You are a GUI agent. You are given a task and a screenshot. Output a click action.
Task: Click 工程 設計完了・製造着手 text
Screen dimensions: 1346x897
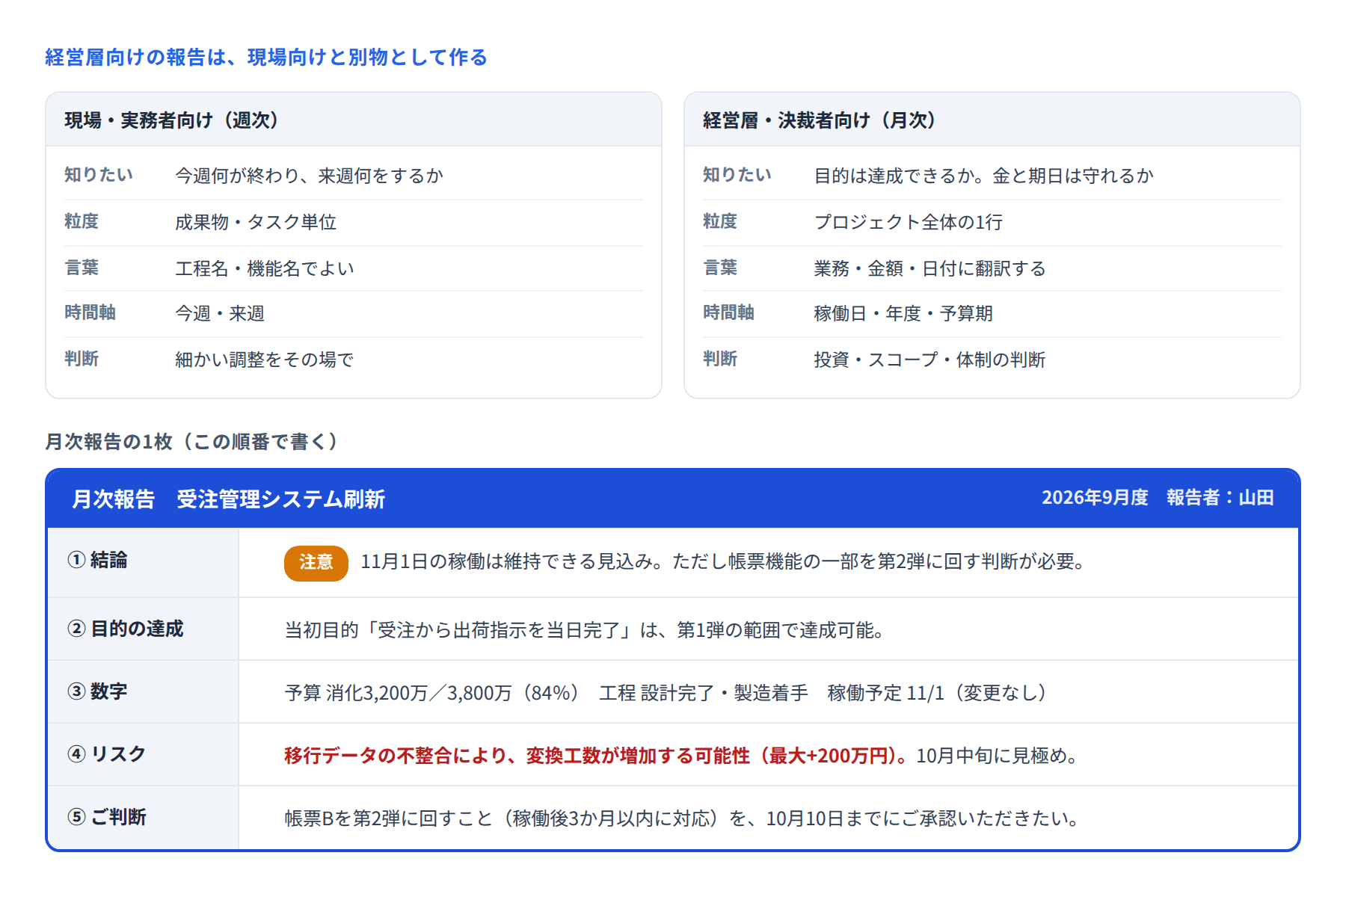click(704, 693)
